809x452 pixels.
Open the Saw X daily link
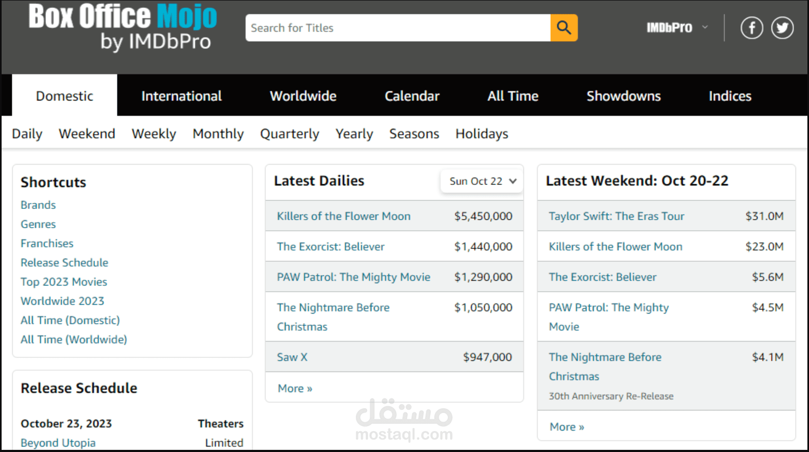pyautogui.click(x=292, y=357)
